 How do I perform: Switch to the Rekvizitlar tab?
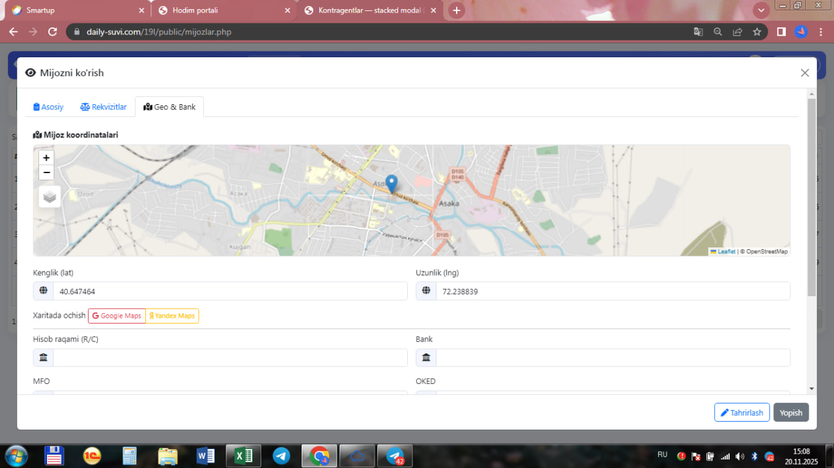tap(103, 107)
